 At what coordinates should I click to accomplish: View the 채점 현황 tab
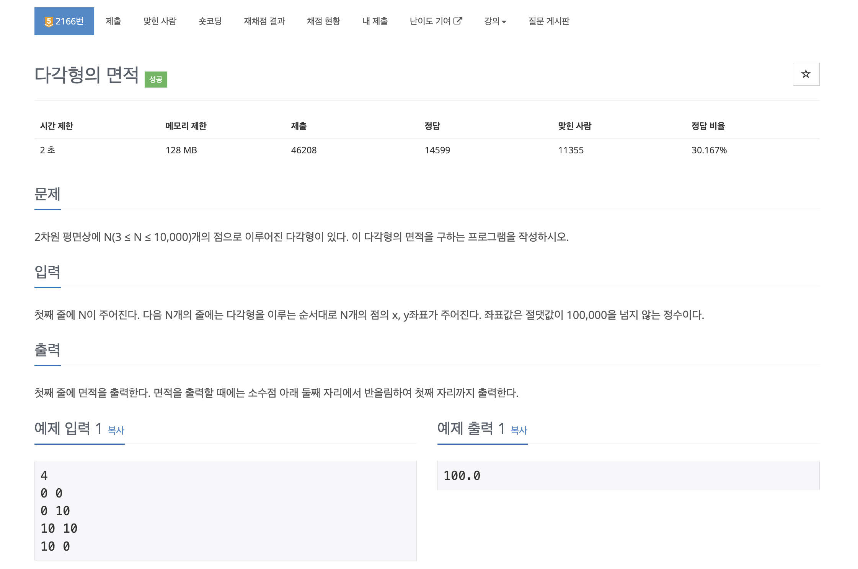click(x=323, y=21)
